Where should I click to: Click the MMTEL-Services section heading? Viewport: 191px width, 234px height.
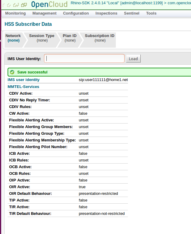coord(23,87)
